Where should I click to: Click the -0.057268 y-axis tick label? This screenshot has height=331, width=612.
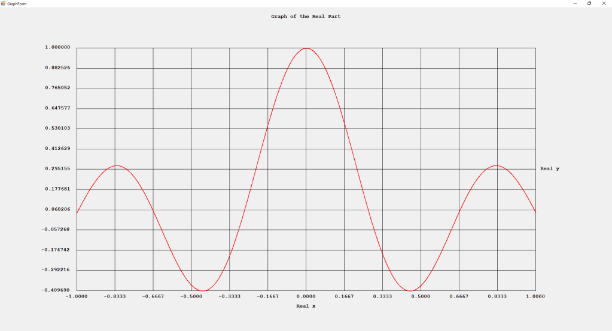[x=57, y=229]
